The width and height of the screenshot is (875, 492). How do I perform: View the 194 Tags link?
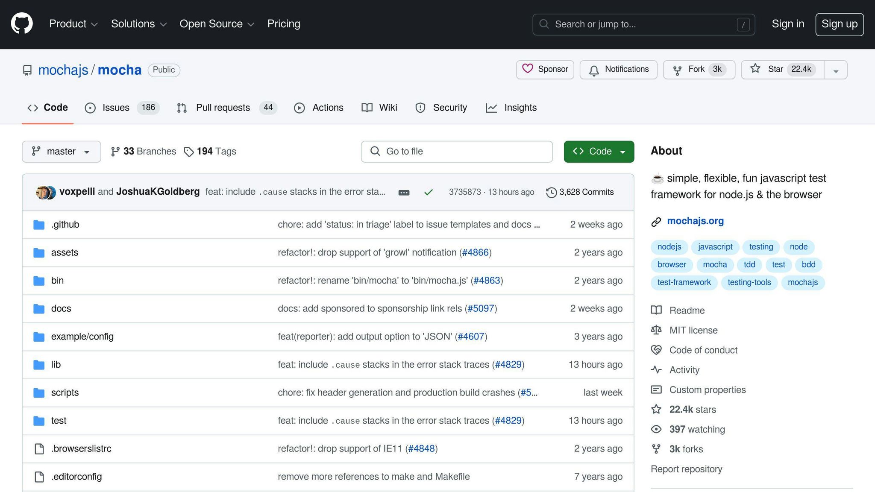[x=210, y=152]
